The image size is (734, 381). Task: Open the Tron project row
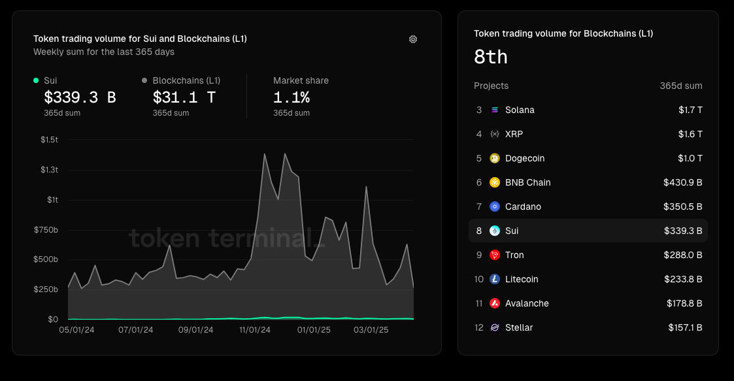coord(588,255)
